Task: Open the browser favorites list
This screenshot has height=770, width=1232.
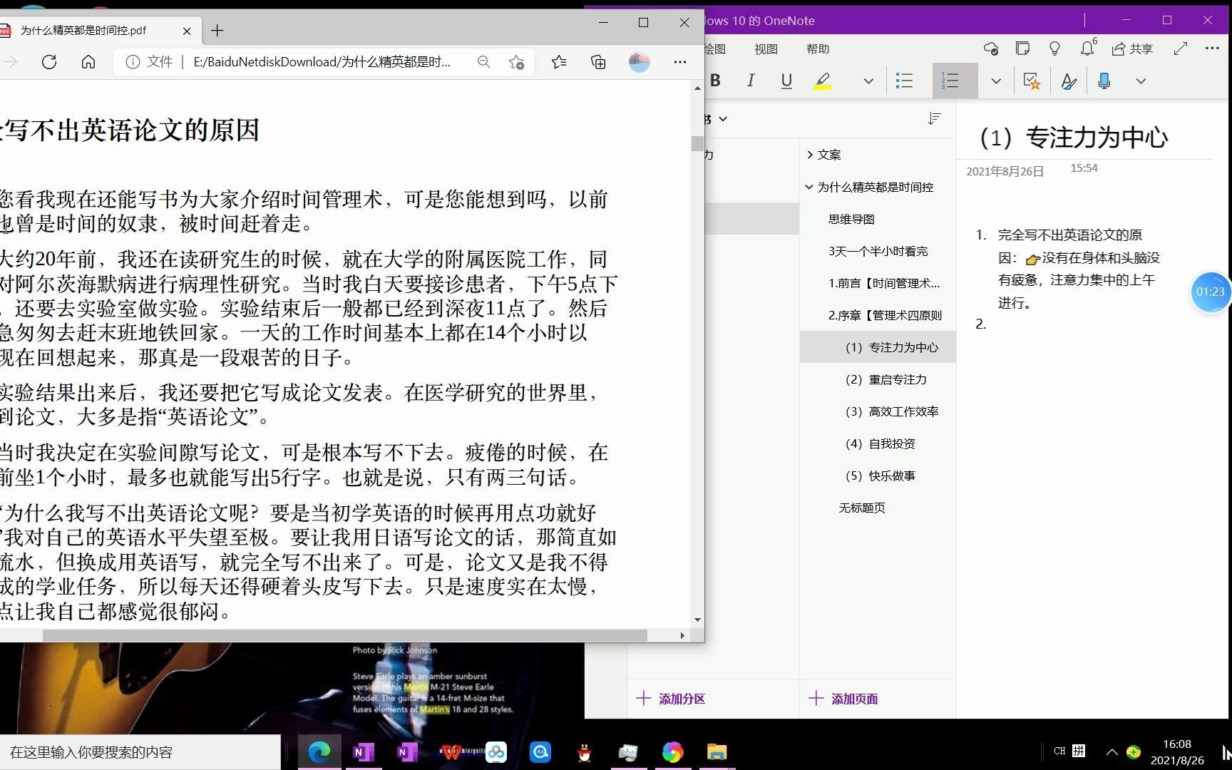Action: [560, 62]
